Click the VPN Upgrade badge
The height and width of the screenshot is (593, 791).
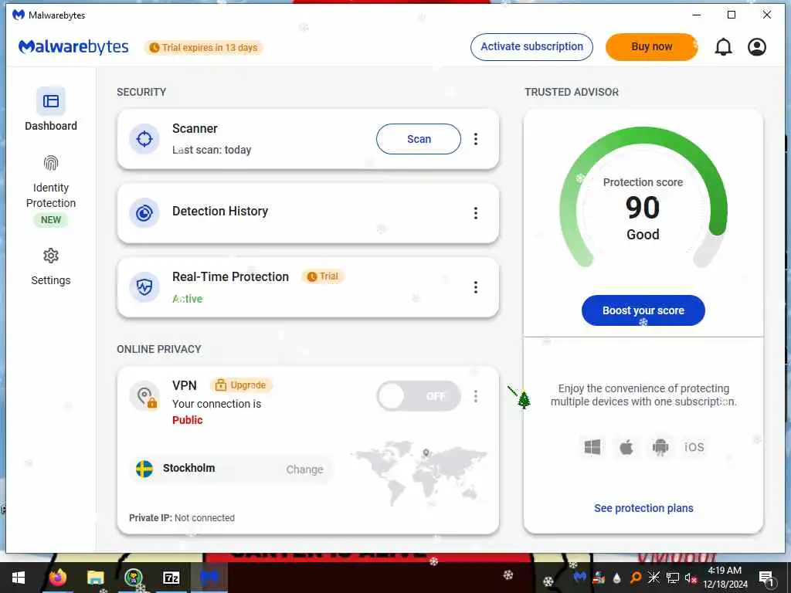click(241, 385)
